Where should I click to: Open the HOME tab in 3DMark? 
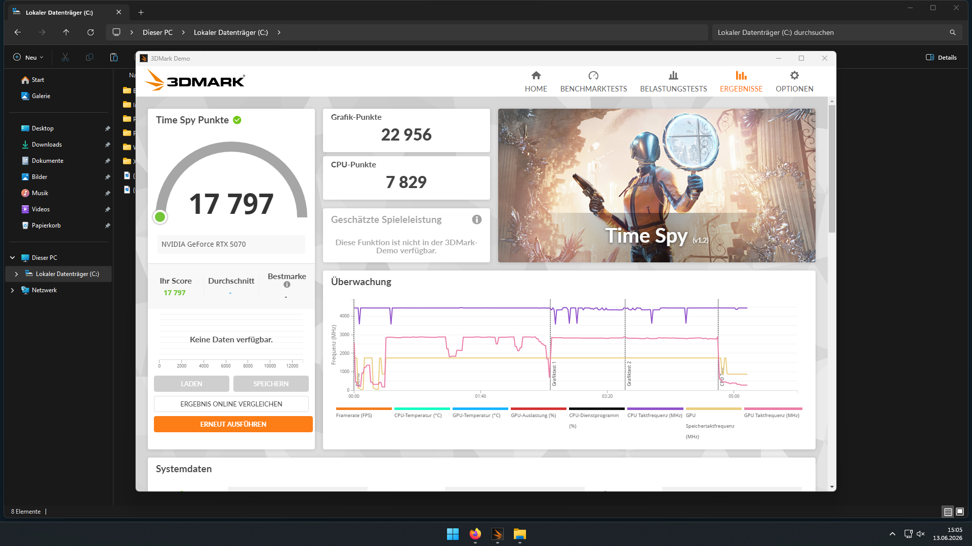(x=536, y=81)
